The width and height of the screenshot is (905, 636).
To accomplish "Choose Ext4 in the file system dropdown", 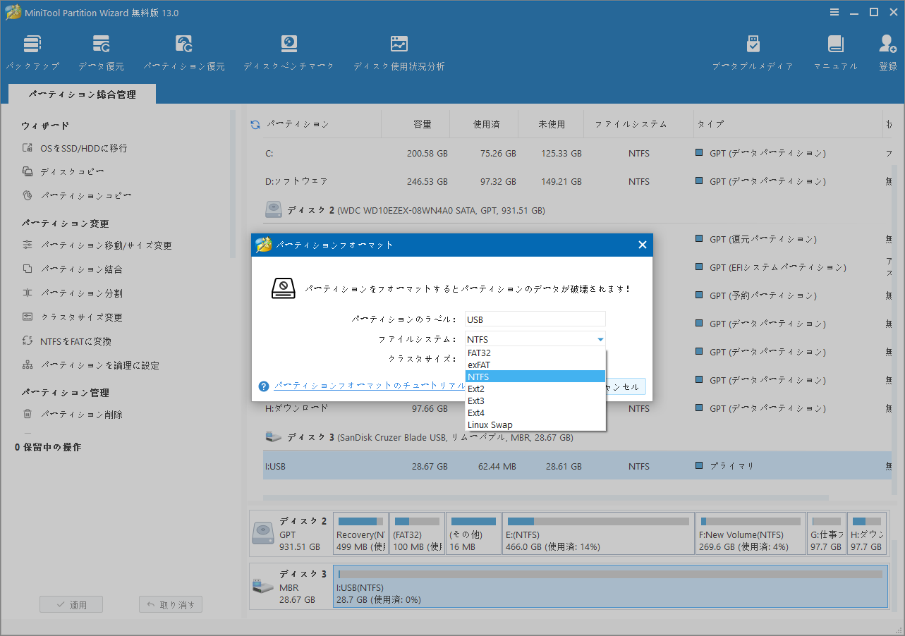I will click(x=478, y=412).
